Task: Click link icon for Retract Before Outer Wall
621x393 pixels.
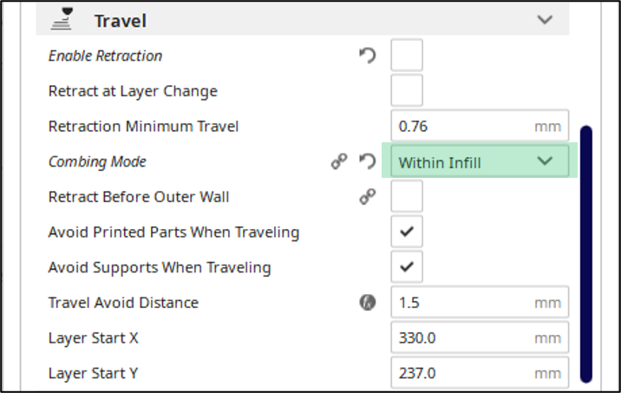Action: [x=368, y=197]
